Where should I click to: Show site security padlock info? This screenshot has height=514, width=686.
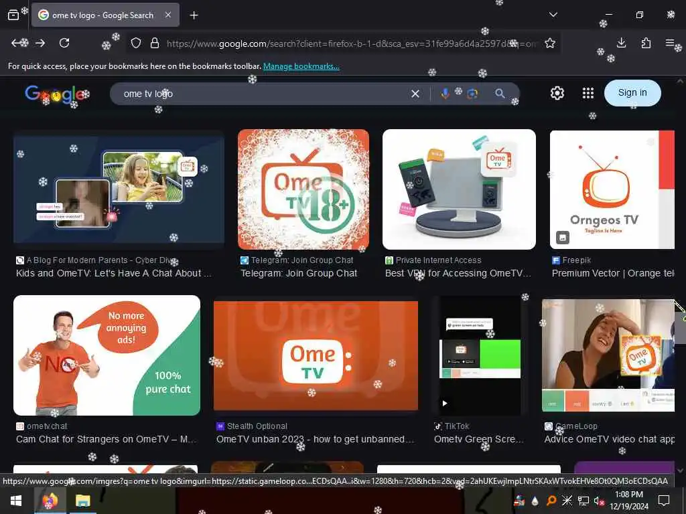point(155,44)
